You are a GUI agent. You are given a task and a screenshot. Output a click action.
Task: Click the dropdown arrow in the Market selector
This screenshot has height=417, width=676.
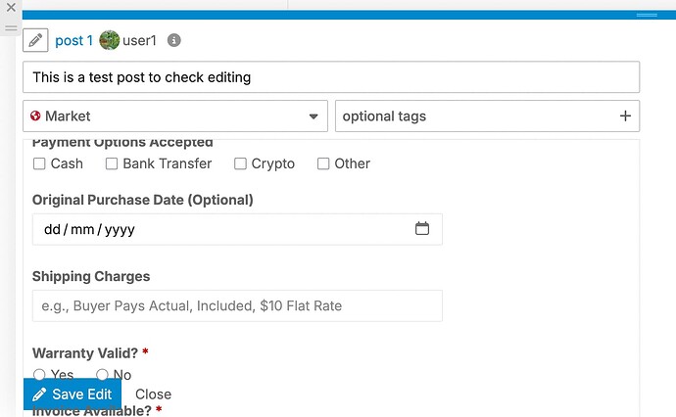pos(314,116)
